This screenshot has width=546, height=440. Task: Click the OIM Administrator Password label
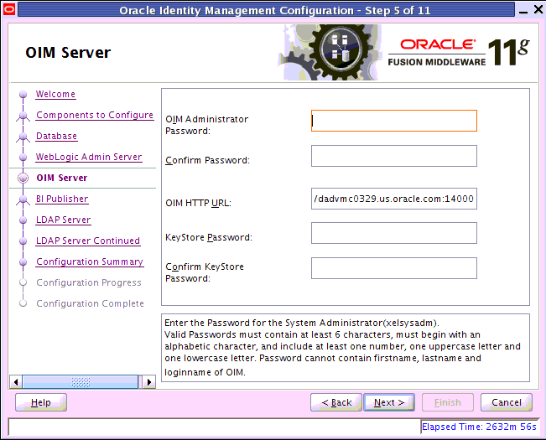click(x=207, y=125)
